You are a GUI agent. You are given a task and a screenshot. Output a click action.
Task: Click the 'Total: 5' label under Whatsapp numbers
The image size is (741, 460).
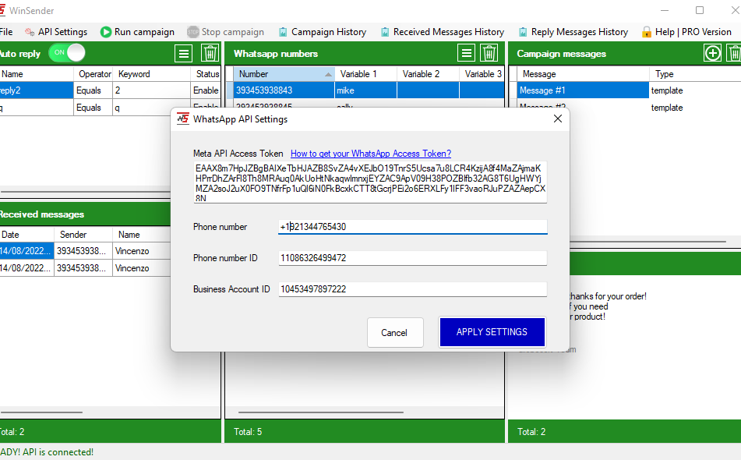click(x=248, y=432)
